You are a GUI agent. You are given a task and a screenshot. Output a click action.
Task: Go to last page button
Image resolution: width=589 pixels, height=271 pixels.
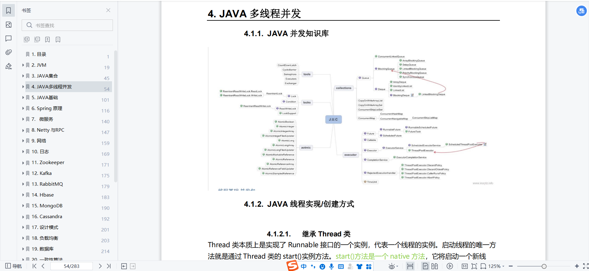point(109,266)
